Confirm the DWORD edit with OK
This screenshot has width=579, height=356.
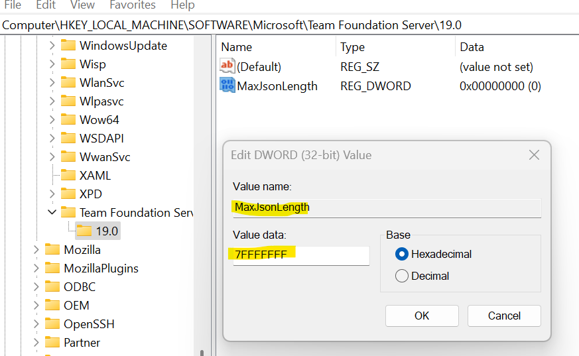pyautogui.click(x=422, y=316)
